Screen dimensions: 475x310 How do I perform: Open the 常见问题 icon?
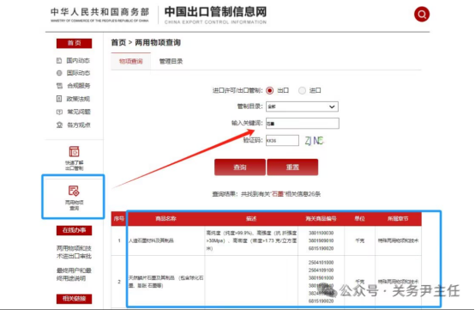[59, 112]
